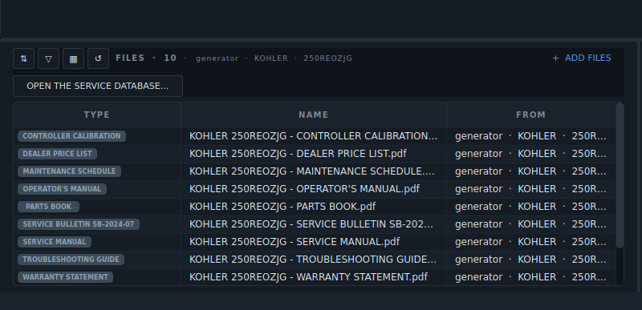Screen dimensions: 642x310
Task: Open KOHLER 250REOZJG - CONTROLLER CALIBRATION file name
Action: tap(313, 136)
